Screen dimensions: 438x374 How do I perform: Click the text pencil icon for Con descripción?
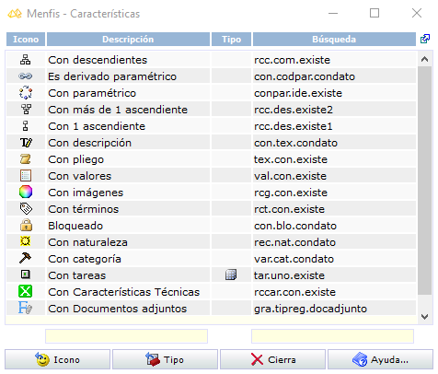coord(26,143)
